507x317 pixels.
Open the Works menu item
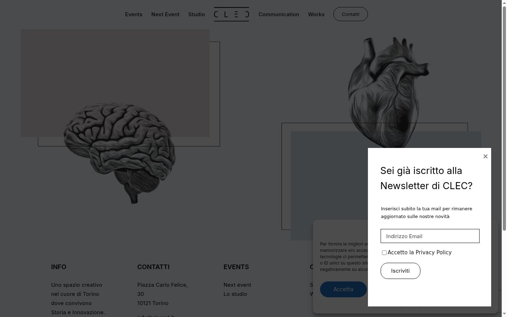(316, 14)
